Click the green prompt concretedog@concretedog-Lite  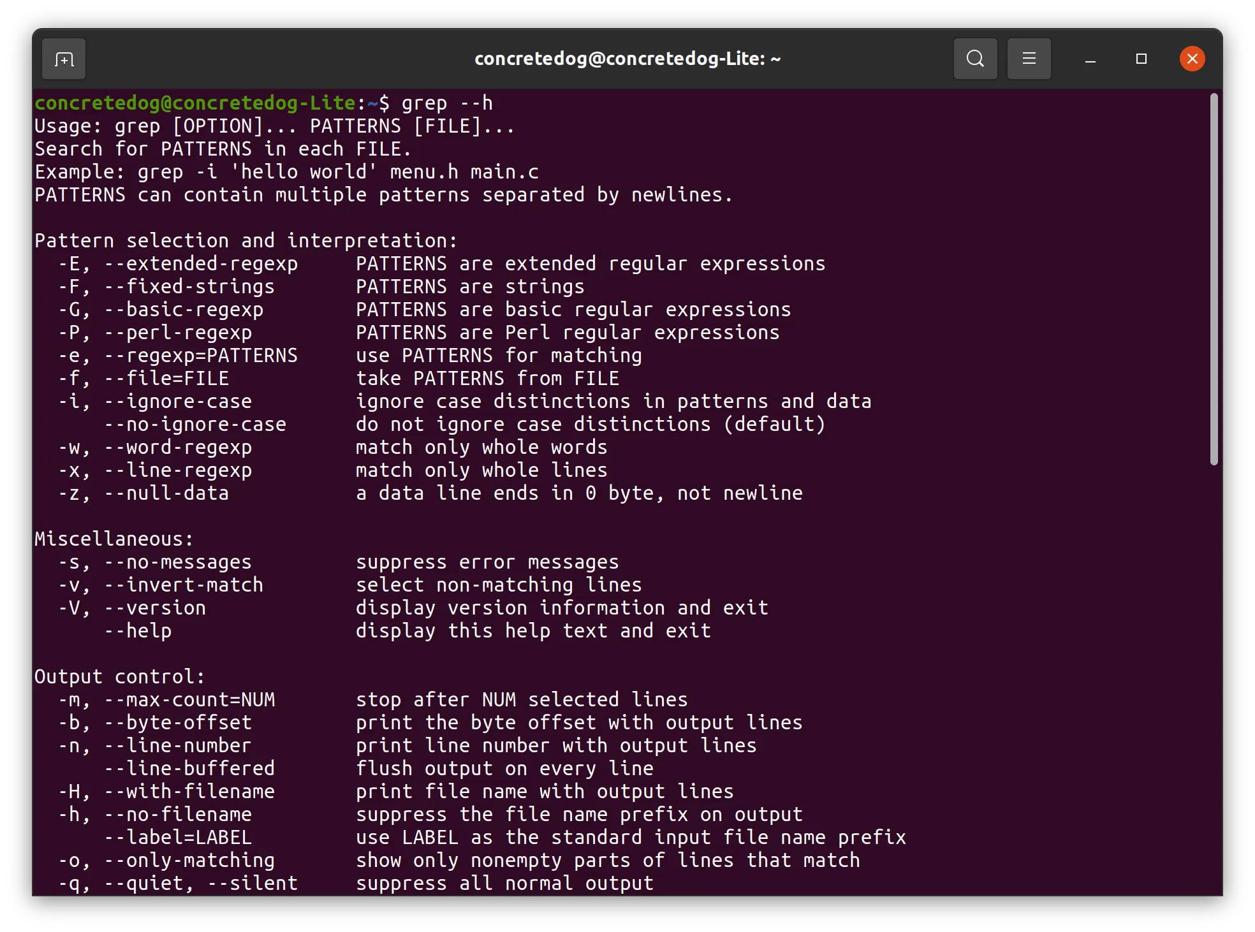coord(195,103)
